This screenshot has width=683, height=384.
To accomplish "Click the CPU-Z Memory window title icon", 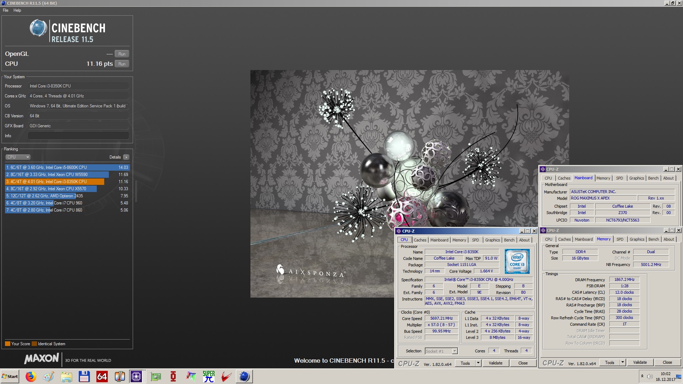I will pyautogui.click(x=543, y=230).
